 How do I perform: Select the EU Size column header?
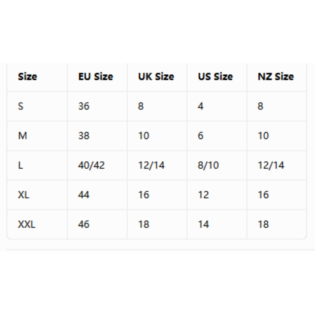[96, 76]
